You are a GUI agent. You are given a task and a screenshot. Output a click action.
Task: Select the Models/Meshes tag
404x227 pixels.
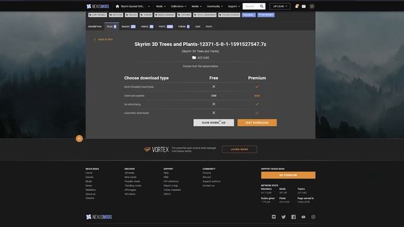point(165,15)
